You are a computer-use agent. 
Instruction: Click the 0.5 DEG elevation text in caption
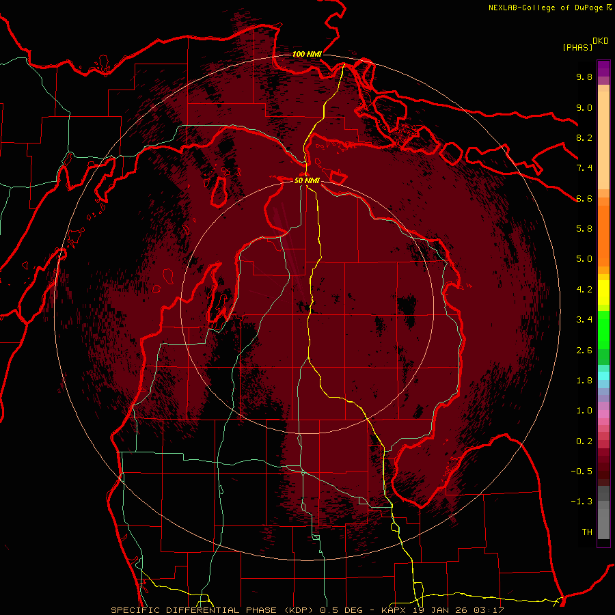[340, 610]
